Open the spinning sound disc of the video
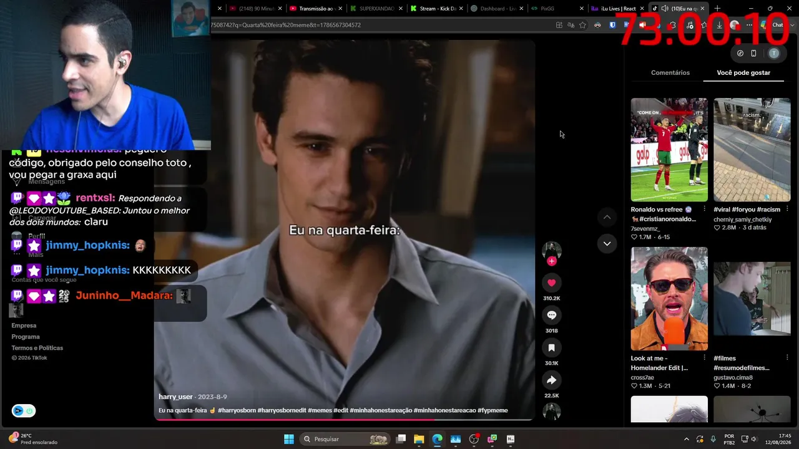This screenshot has height=449, width=799. click(x=551, y=411)
